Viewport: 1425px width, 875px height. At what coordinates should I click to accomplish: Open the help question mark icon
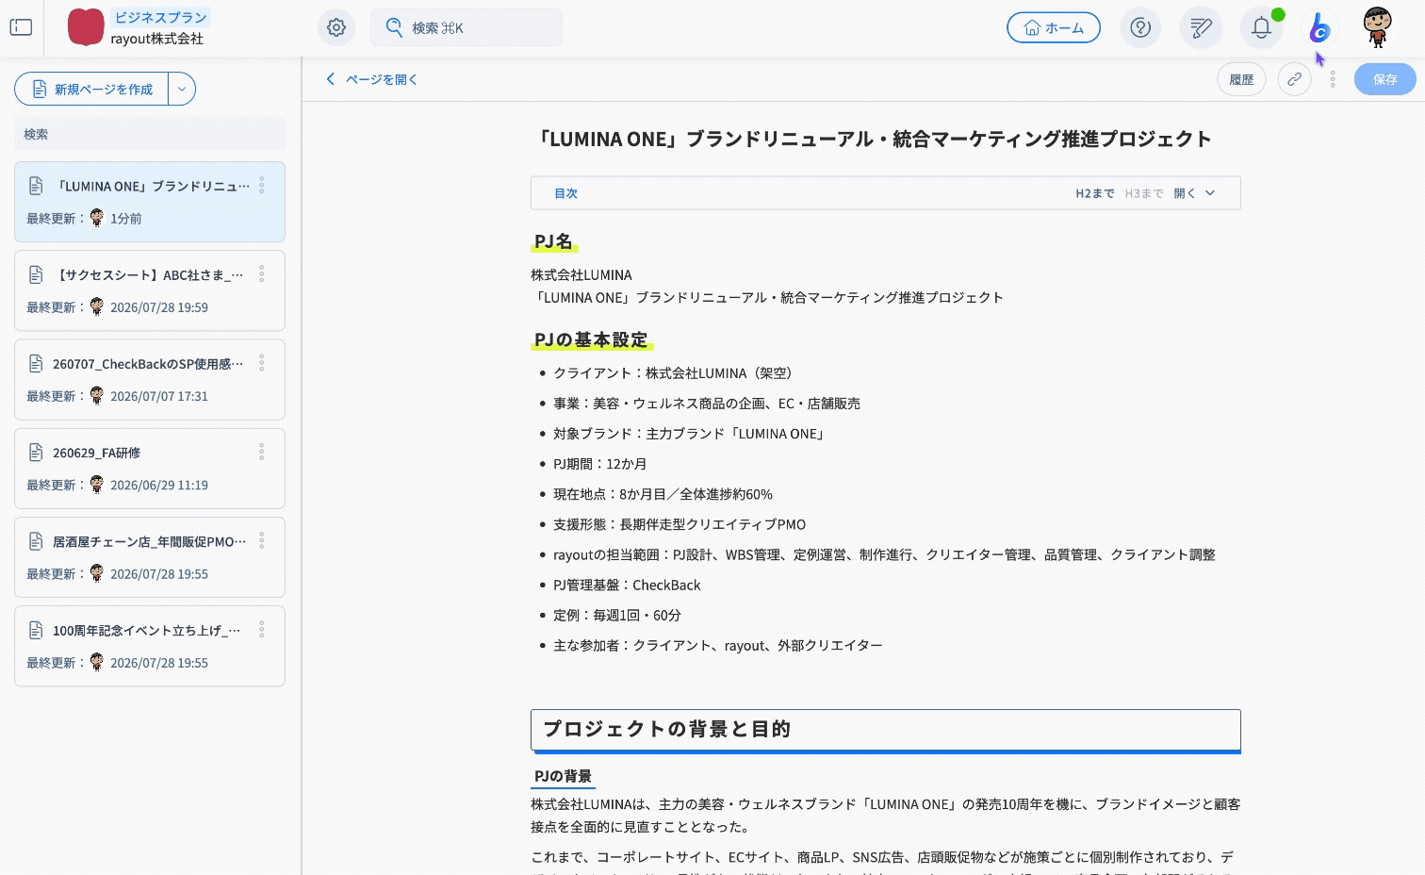coord(1140,27)
